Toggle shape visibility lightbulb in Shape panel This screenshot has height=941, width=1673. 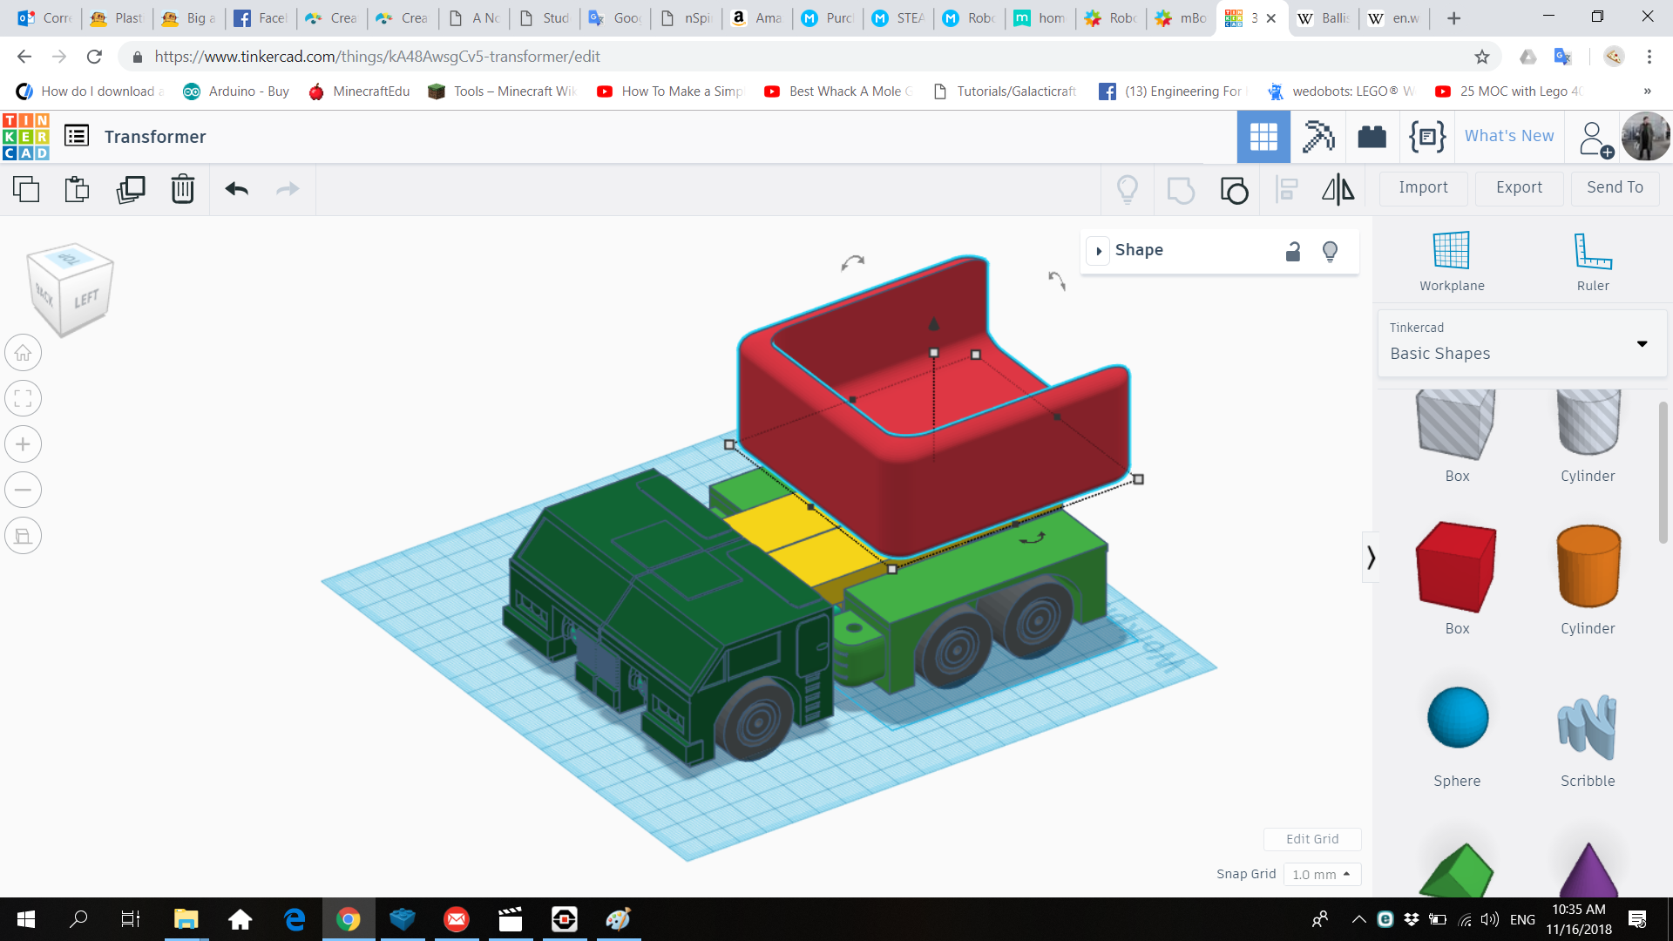point(1331,251)
